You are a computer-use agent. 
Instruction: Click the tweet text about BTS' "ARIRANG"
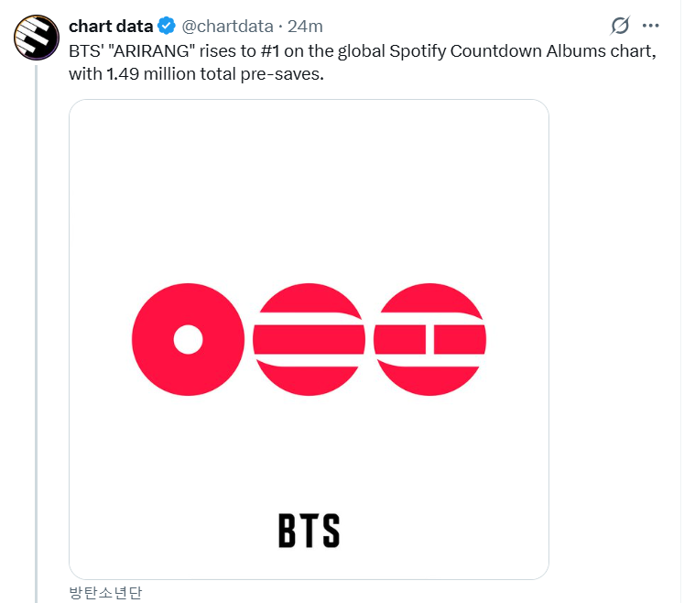363,61
